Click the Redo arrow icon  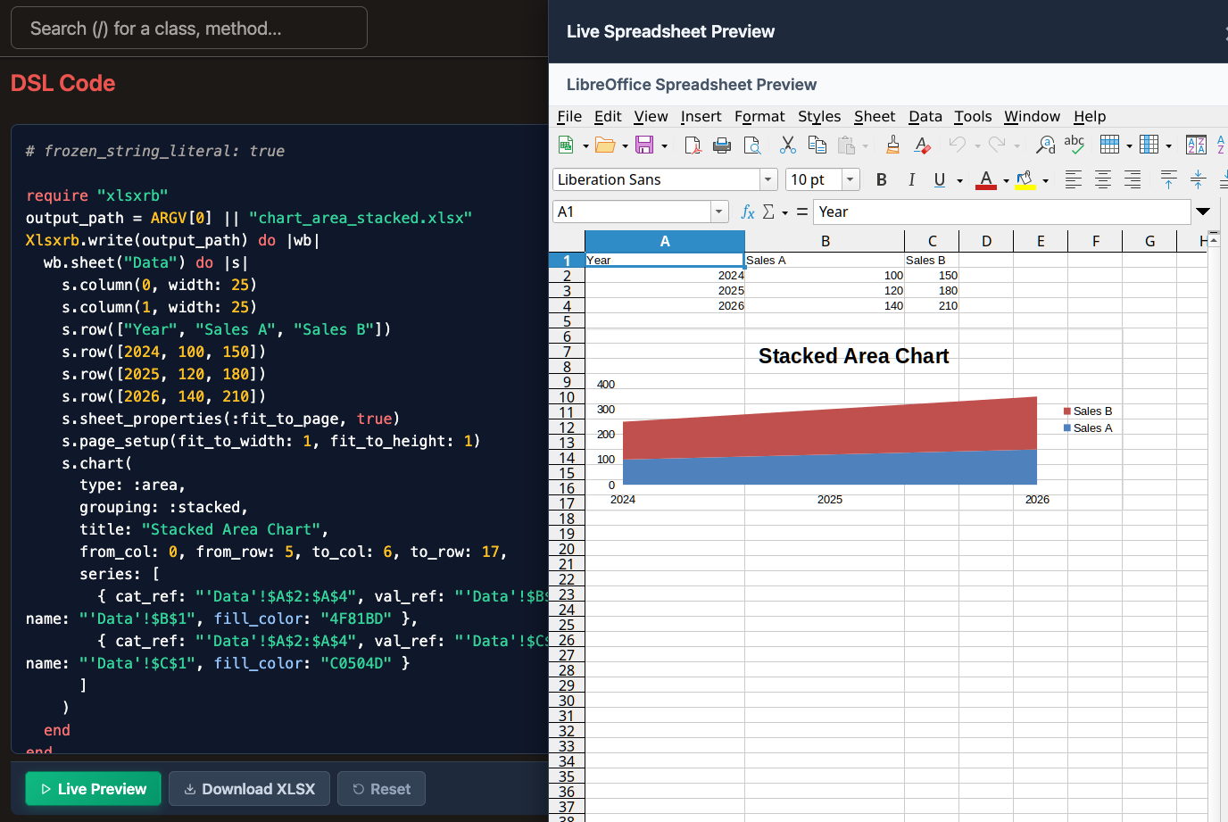click(997, 145)
